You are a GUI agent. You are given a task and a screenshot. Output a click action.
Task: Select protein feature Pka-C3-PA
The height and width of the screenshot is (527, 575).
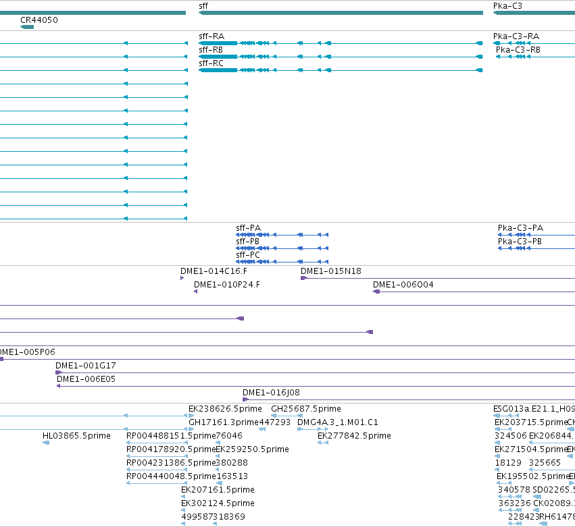point(536,235)
